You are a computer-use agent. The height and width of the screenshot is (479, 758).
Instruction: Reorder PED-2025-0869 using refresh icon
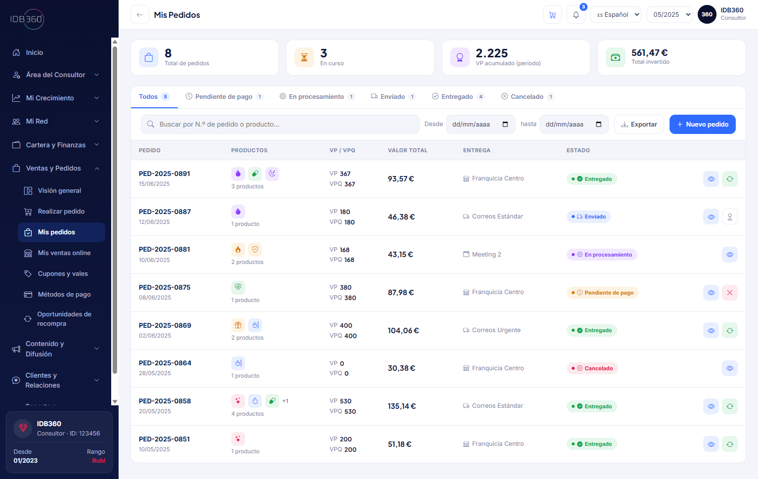pos(730,331)
